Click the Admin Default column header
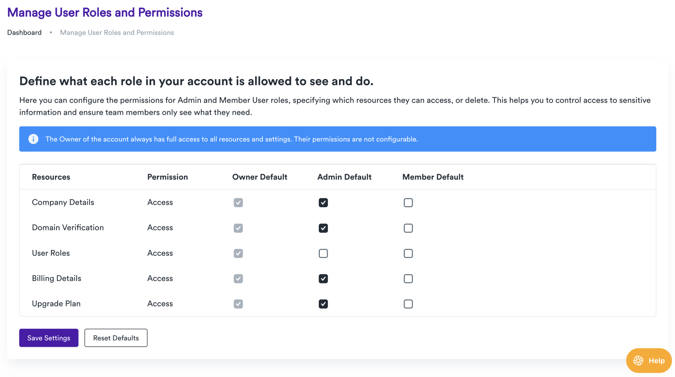The image size is (675, 377). (344, 177)
